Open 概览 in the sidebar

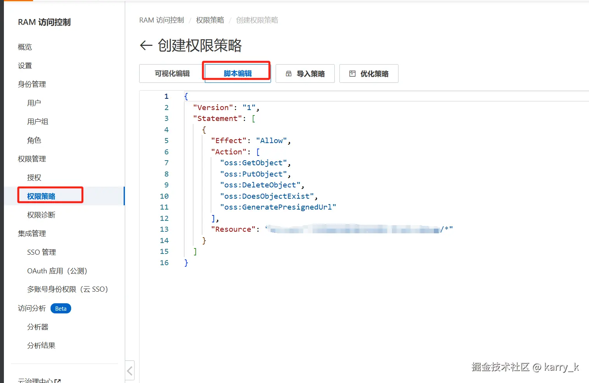tap(25, 47)
